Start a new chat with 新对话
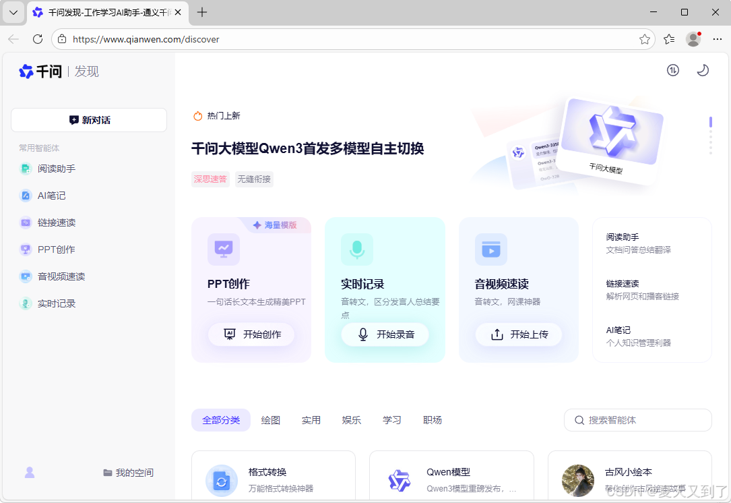This screenshot has width=731, height=503. (89, 120)
